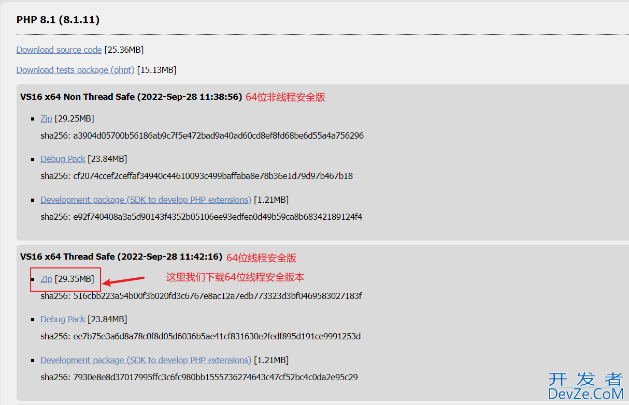Select [1.21MB] size under Non Thread Safe
The image size is (629, 405).
click(x=271, y=200)
